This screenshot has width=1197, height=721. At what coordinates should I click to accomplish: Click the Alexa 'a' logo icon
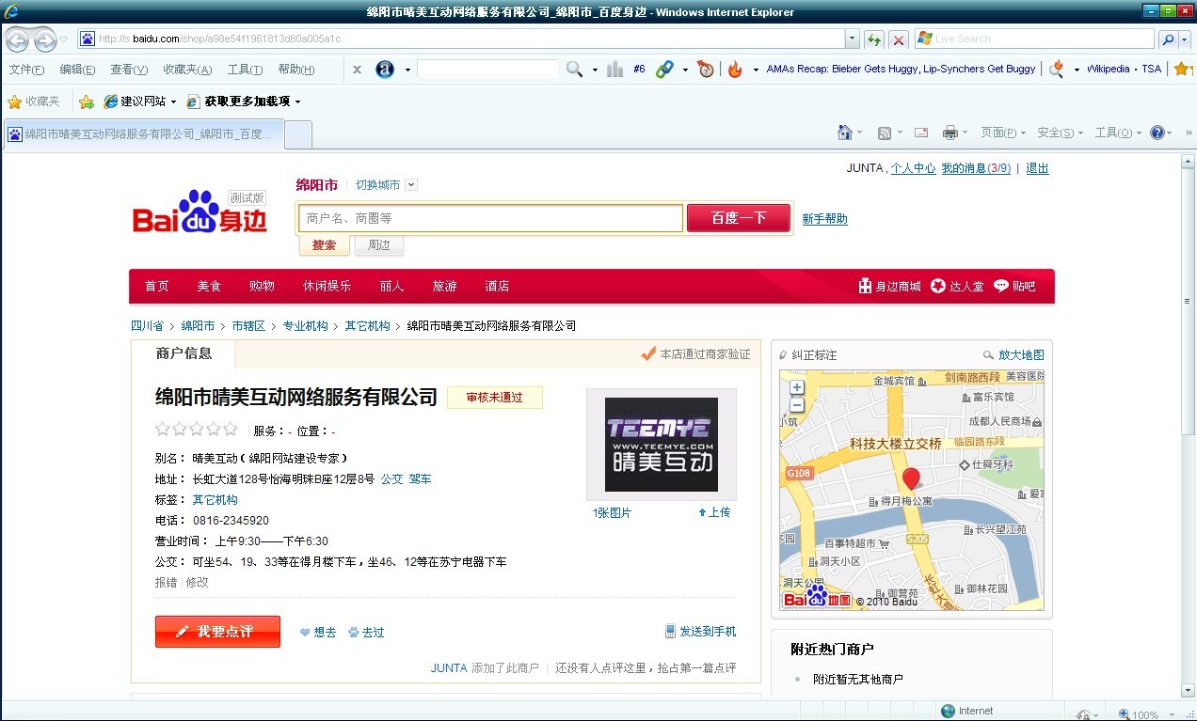tap(385, 70)
